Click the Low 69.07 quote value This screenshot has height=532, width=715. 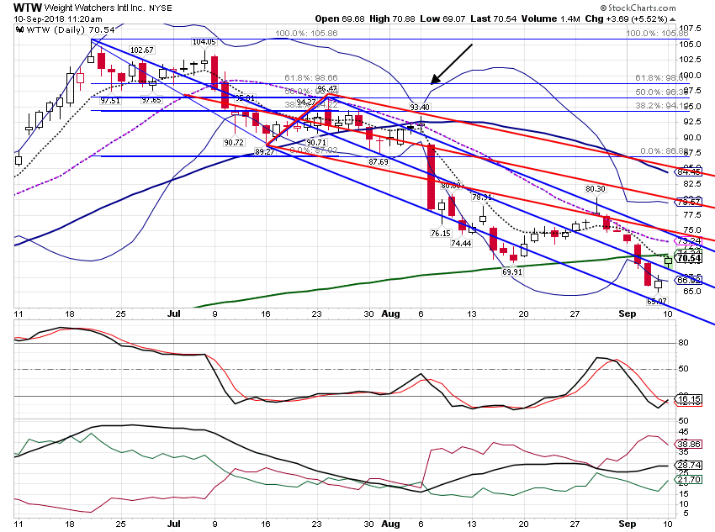click(442, 18)
